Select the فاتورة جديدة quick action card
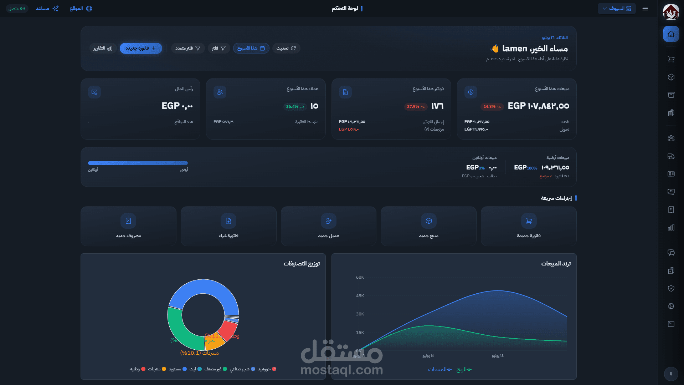This screenshot has width=684, height=385. [x=529, y=226]
